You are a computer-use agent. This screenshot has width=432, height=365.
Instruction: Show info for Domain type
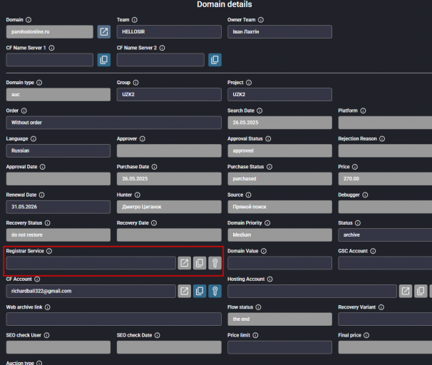point(39,83)
